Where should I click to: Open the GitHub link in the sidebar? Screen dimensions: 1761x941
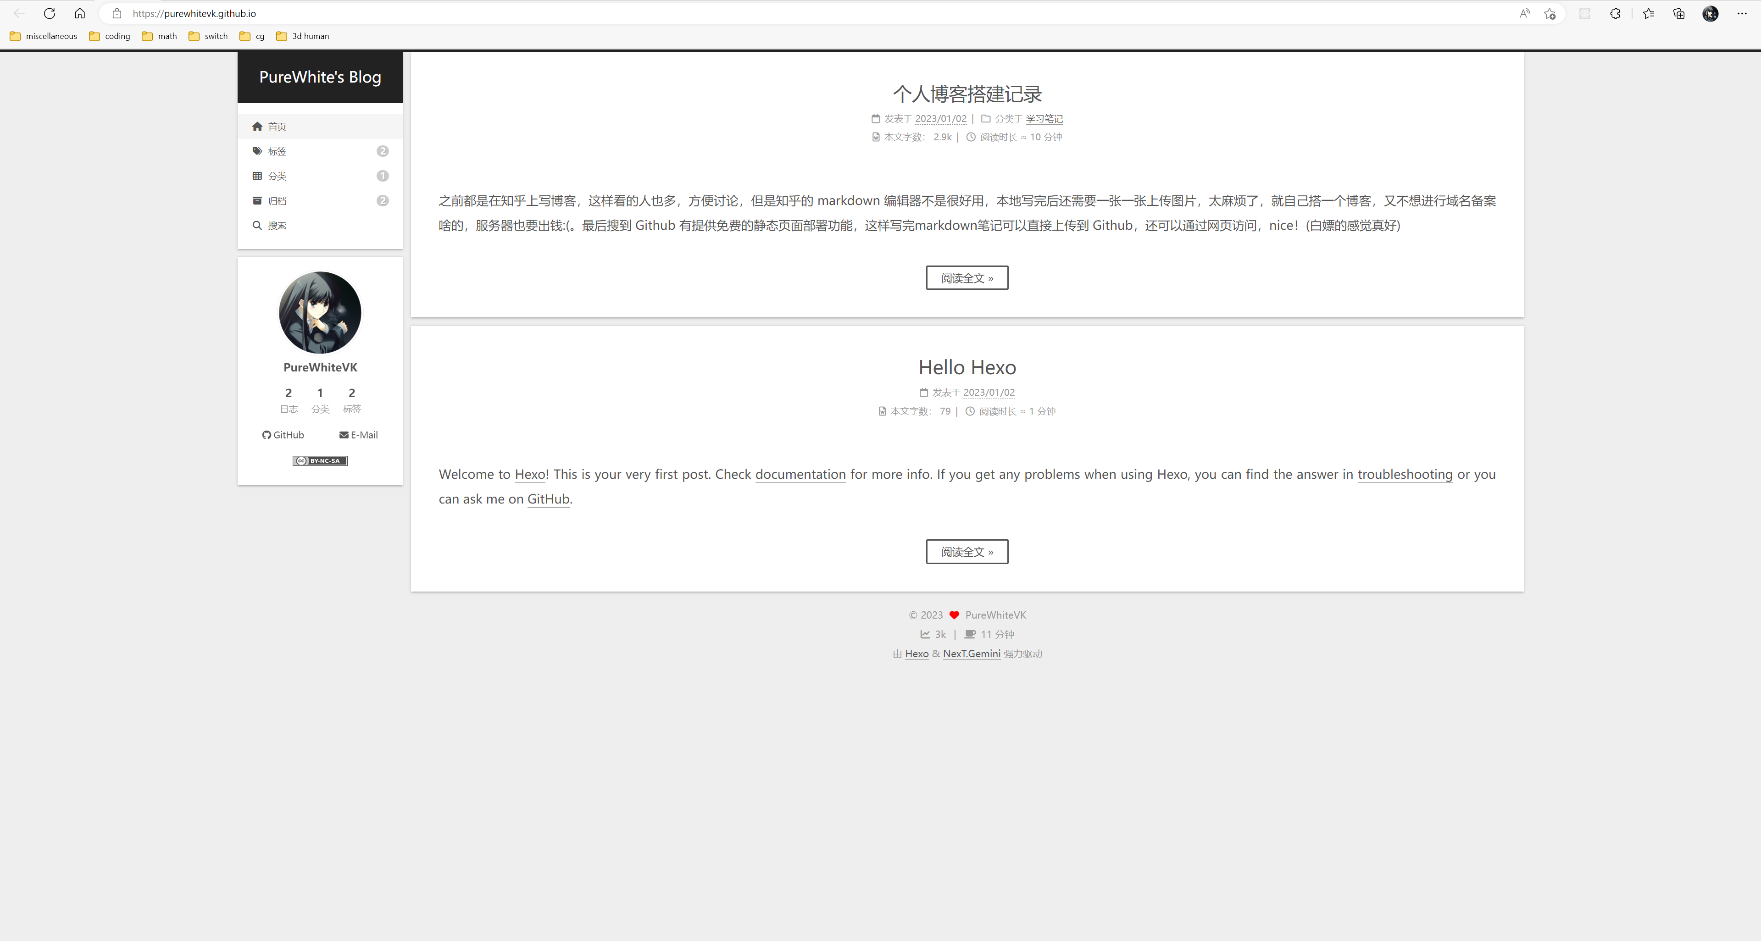[x=283, y=435]
